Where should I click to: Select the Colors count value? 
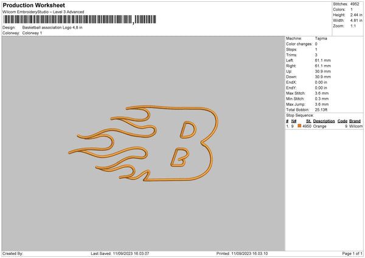(352, 10)
